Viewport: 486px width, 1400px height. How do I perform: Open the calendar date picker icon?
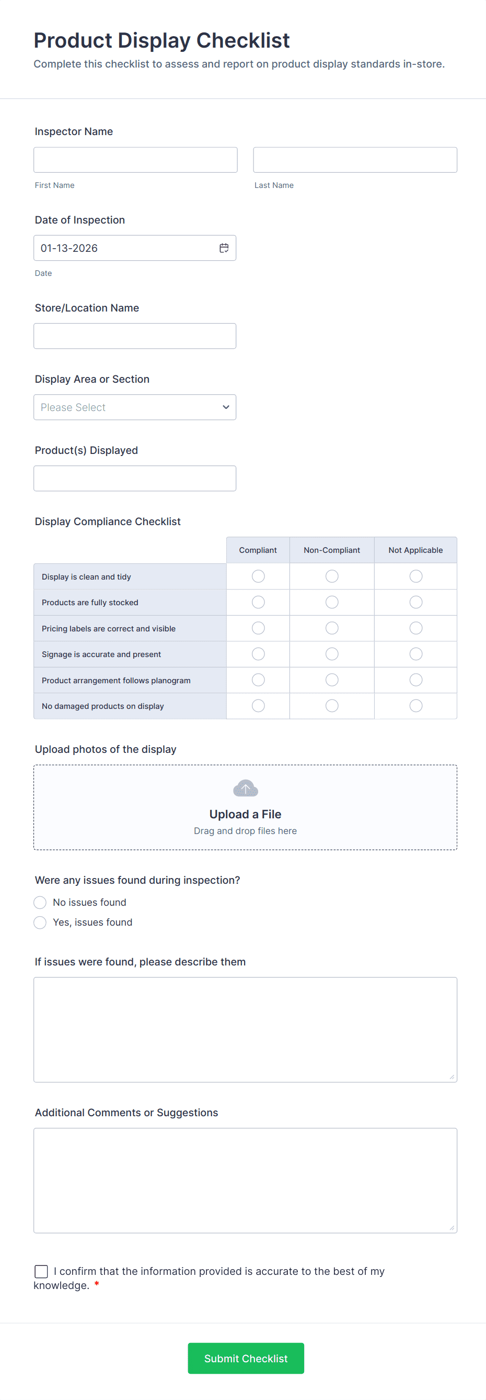tap(224, 248)
